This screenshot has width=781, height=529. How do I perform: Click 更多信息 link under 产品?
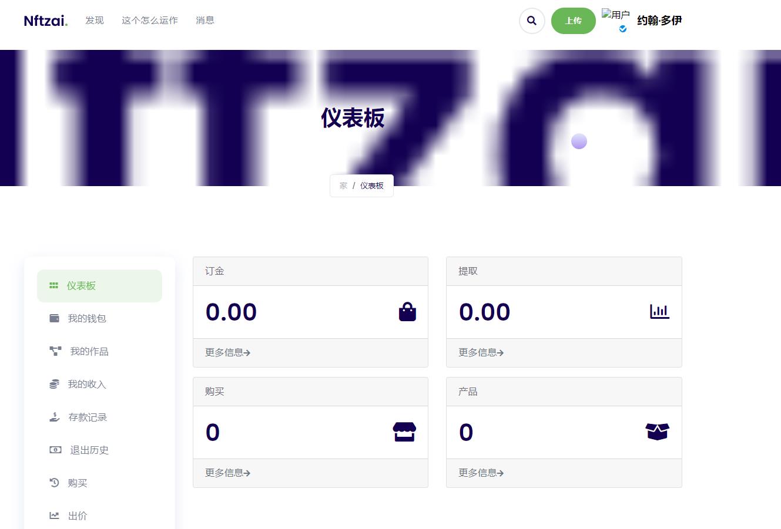coord(481,473)
